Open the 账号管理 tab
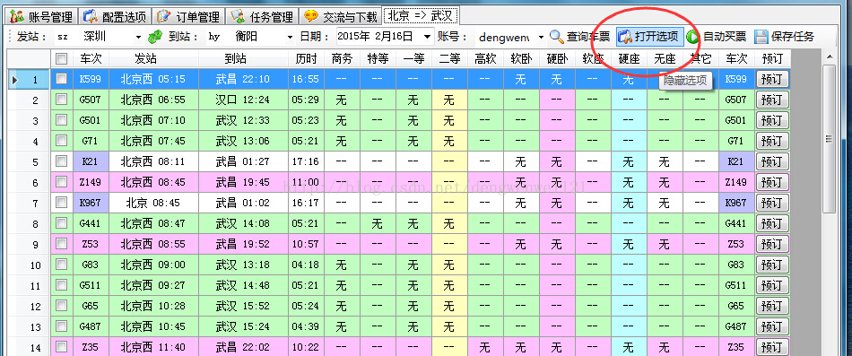 point(41,16)
